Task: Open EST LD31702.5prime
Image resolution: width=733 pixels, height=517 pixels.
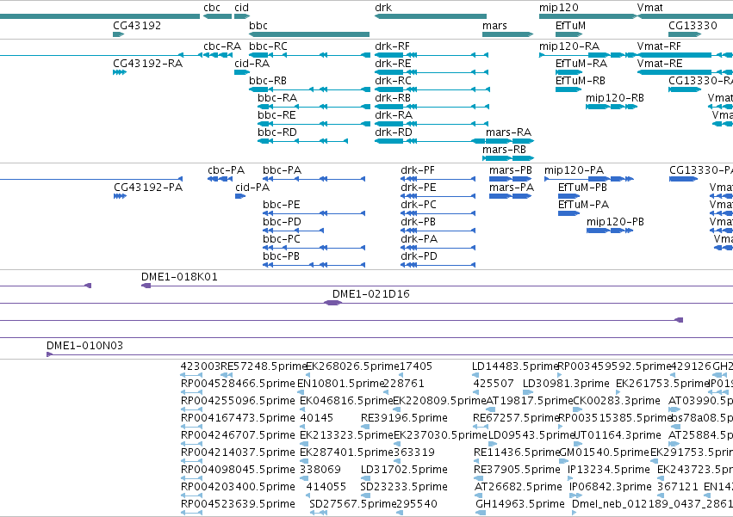Action: [365, 478]
